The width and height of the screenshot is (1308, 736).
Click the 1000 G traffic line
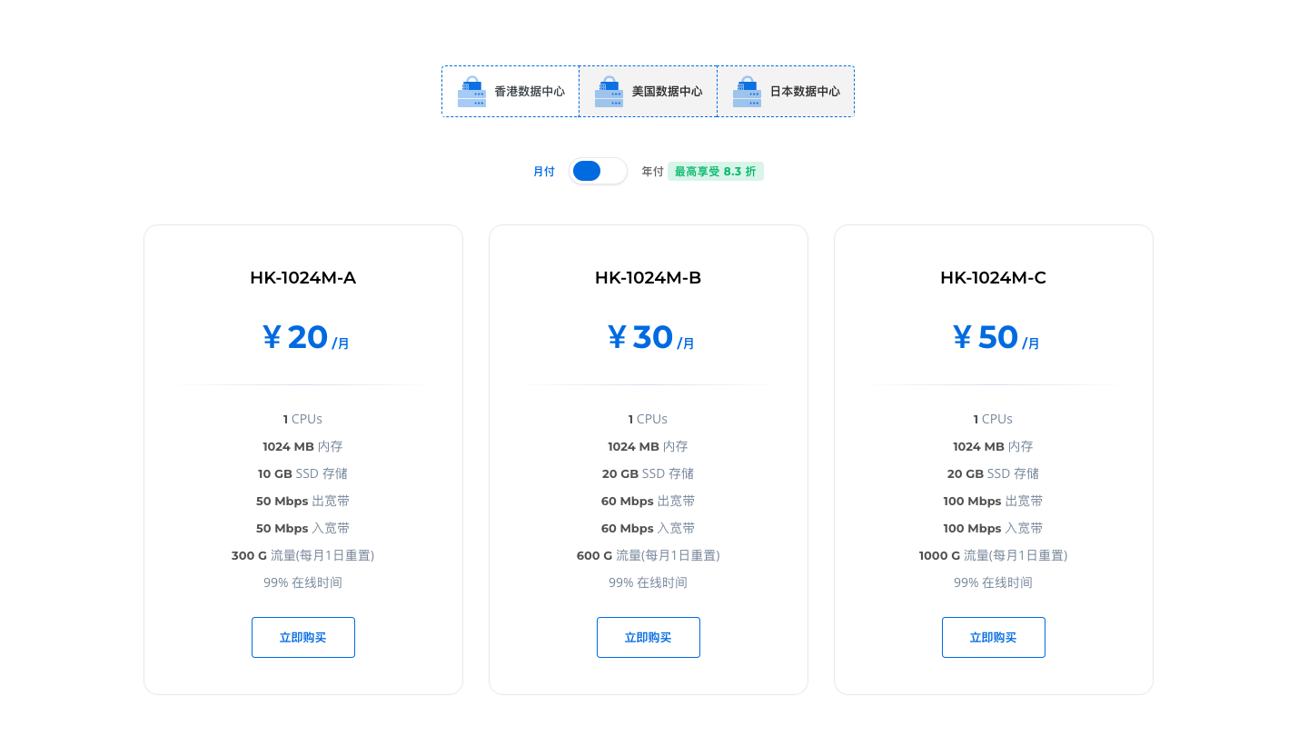[x=993, y=555]
